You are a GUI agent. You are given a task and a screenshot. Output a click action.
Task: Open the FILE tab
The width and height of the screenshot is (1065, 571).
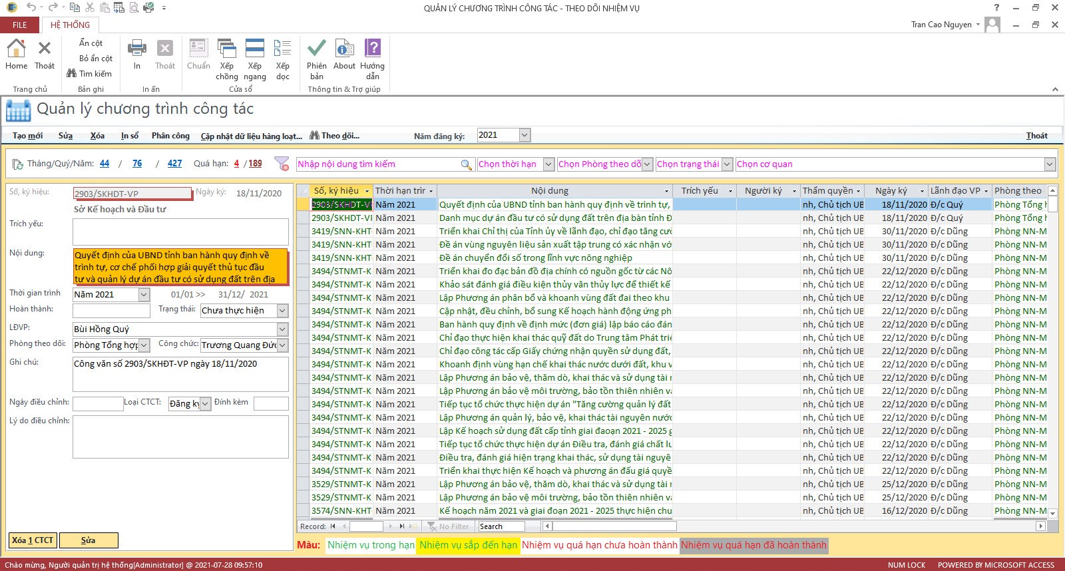(20, 25)
